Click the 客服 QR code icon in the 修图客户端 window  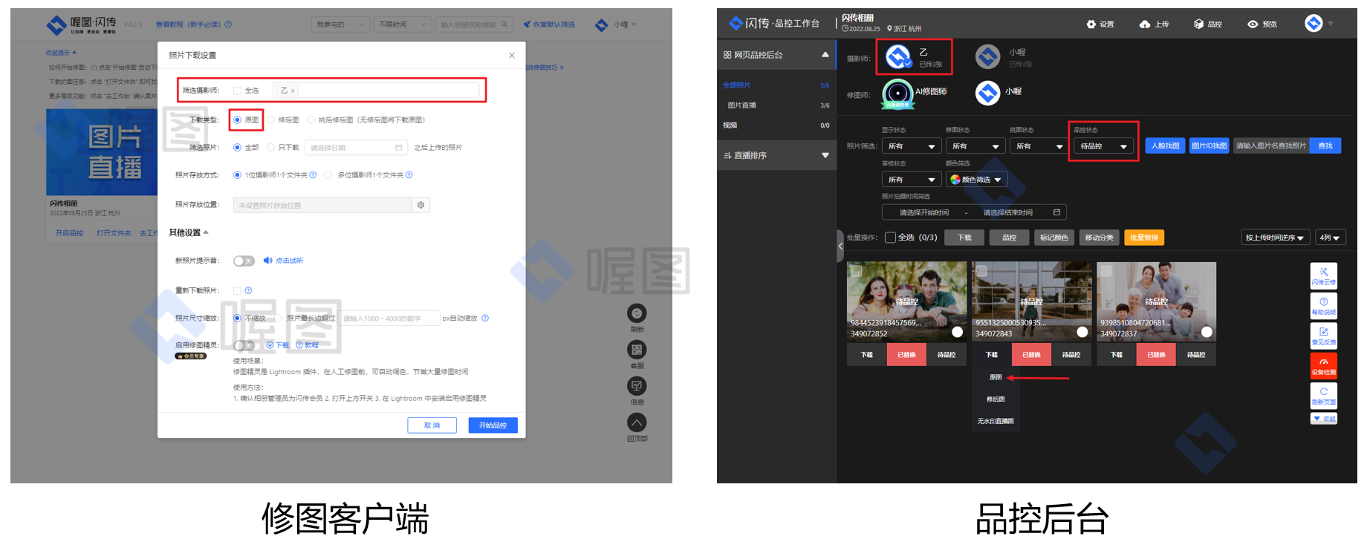(x=637, y=350)
